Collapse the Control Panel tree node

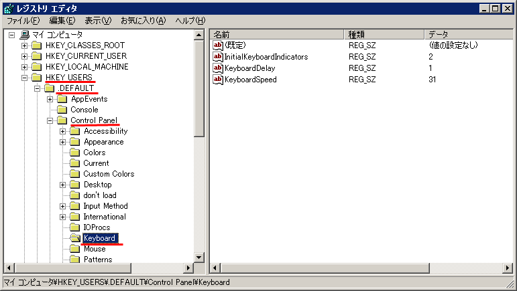pyautogui.click(x=50, y=120)
